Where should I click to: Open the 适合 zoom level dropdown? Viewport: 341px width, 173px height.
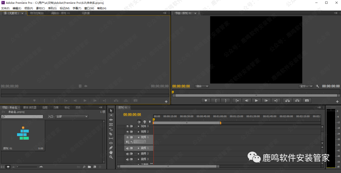point(202,86)
